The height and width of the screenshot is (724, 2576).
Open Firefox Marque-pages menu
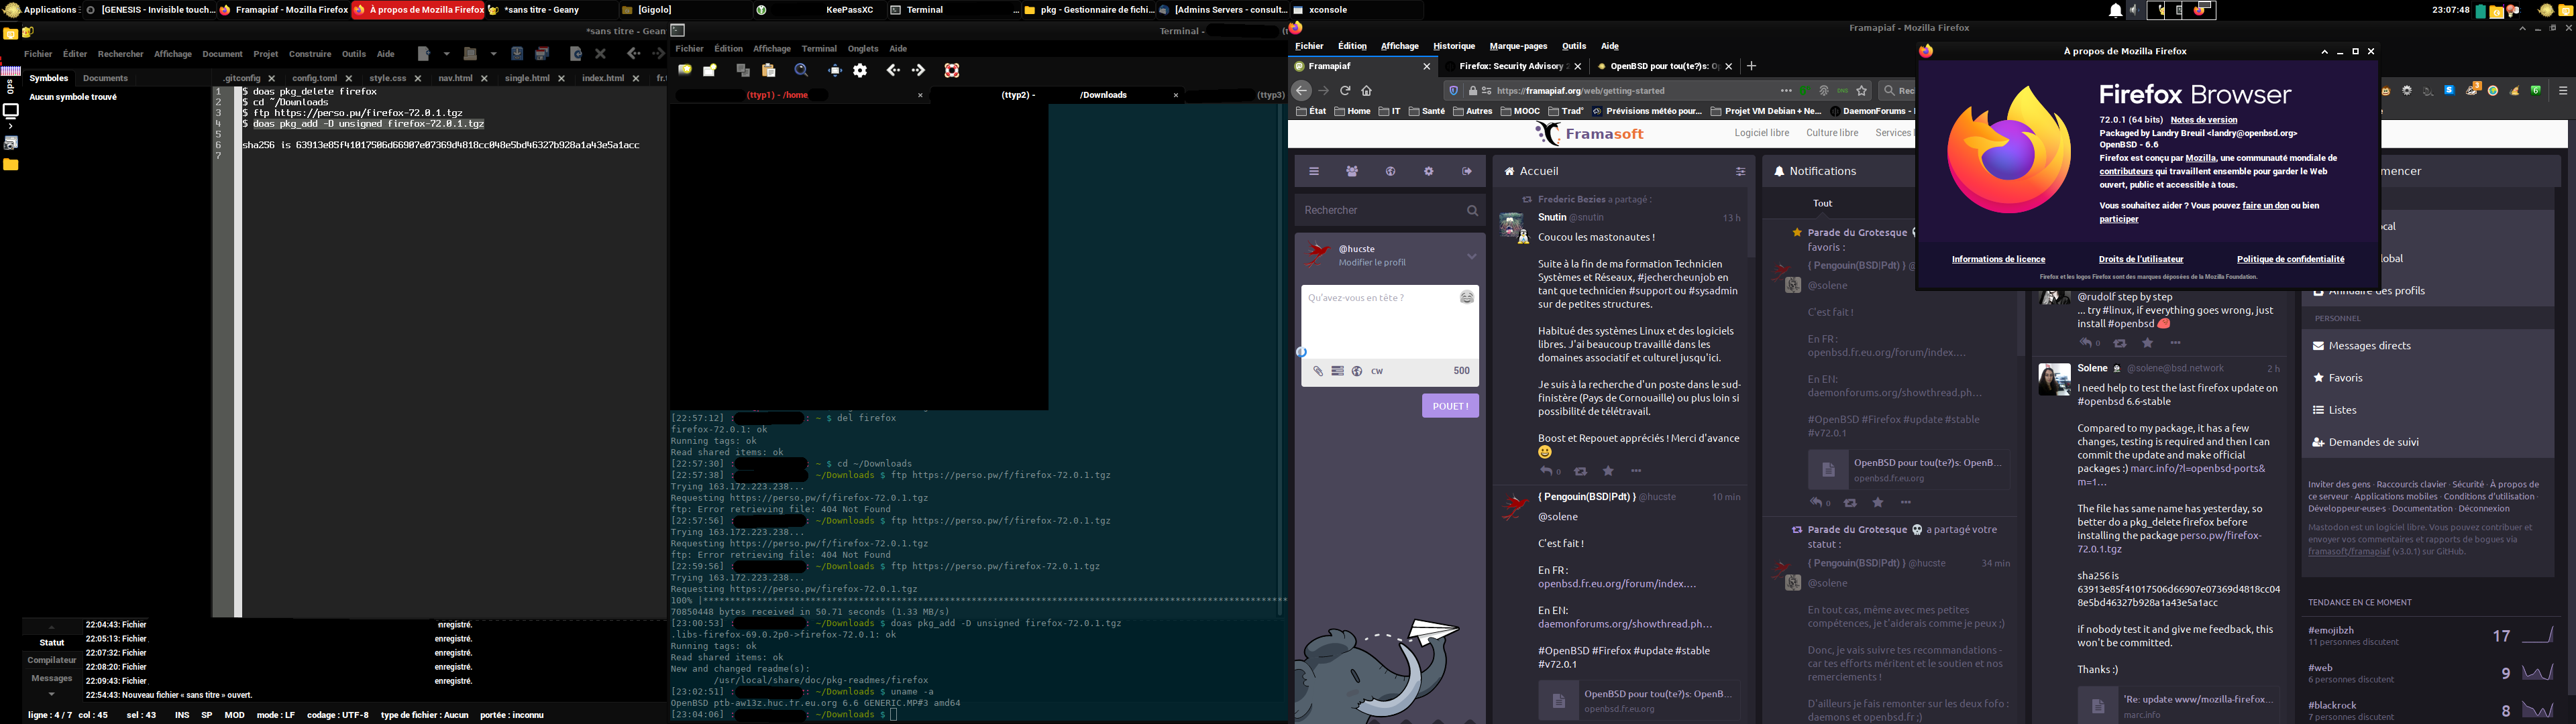[1518, 46]
